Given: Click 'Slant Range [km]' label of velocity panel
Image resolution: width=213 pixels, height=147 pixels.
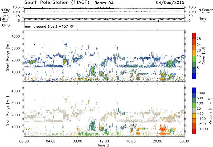Looking at the screenshot, I should (7, 111).
